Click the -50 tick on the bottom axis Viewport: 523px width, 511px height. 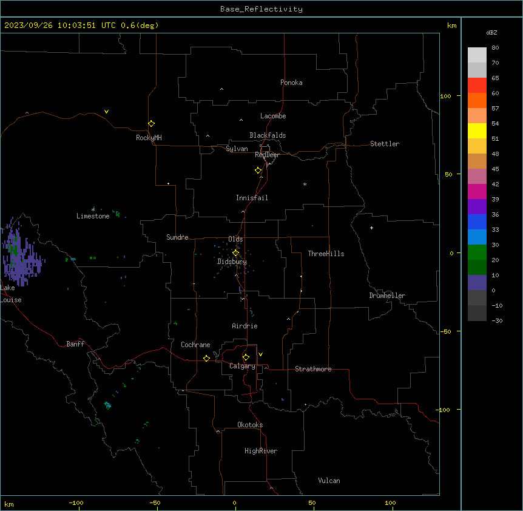point(155,503)
